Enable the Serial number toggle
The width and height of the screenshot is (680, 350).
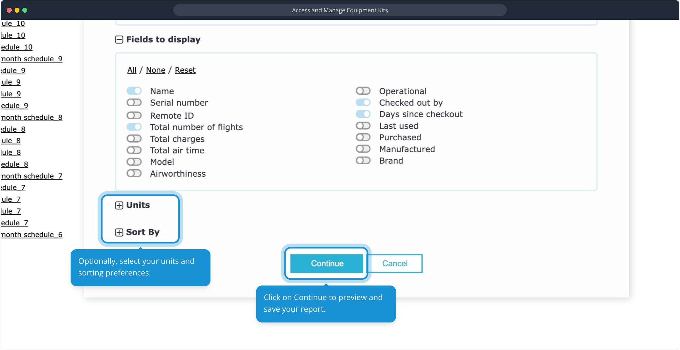pyautogui.click(x=134, y=103)
